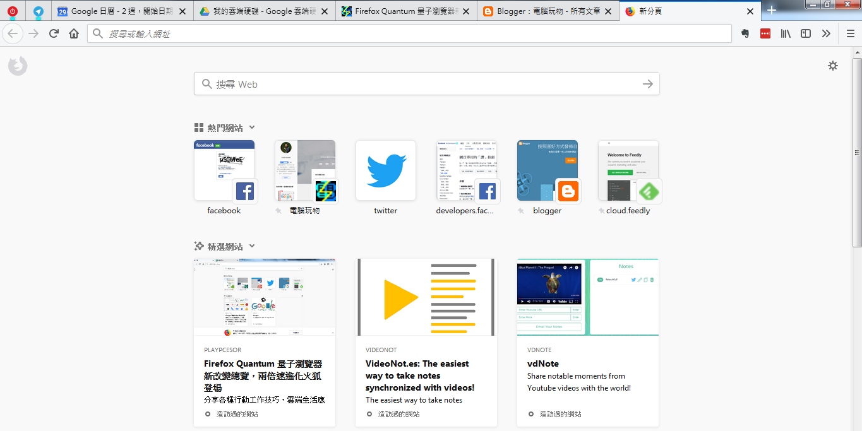862x431 pixels.
Task: Open the vdNote highlight card image
Action: tap(588, 297)
